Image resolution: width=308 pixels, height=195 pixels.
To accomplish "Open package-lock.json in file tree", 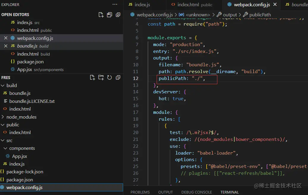I will point(62,172).
